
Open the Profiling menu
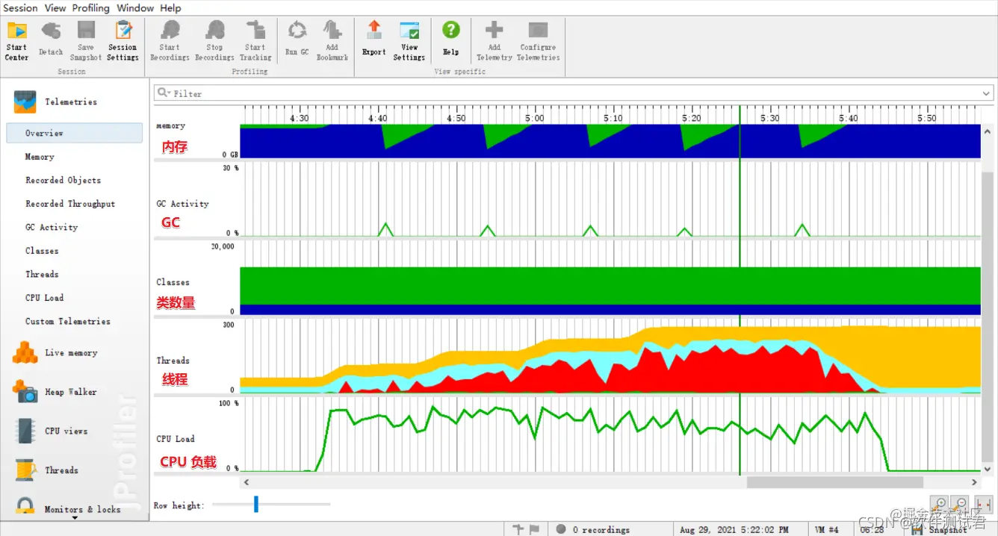point(91,8)
